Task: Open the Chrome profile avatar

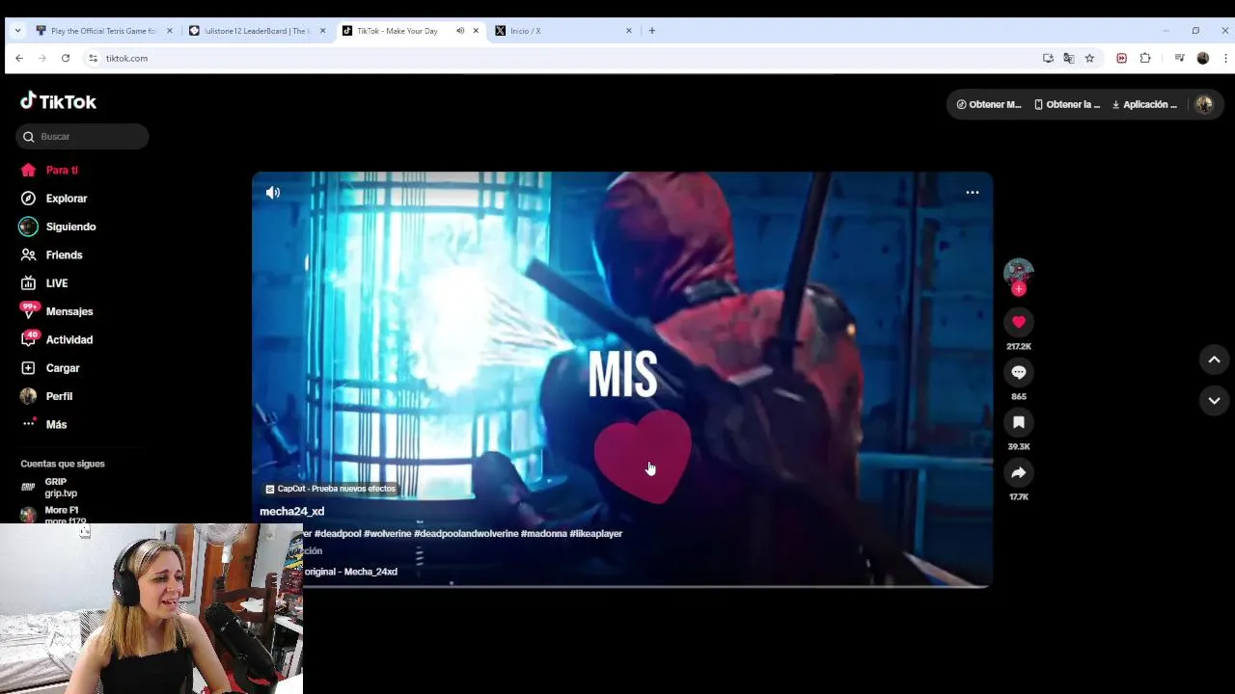Action: (x=1202, y=58)
